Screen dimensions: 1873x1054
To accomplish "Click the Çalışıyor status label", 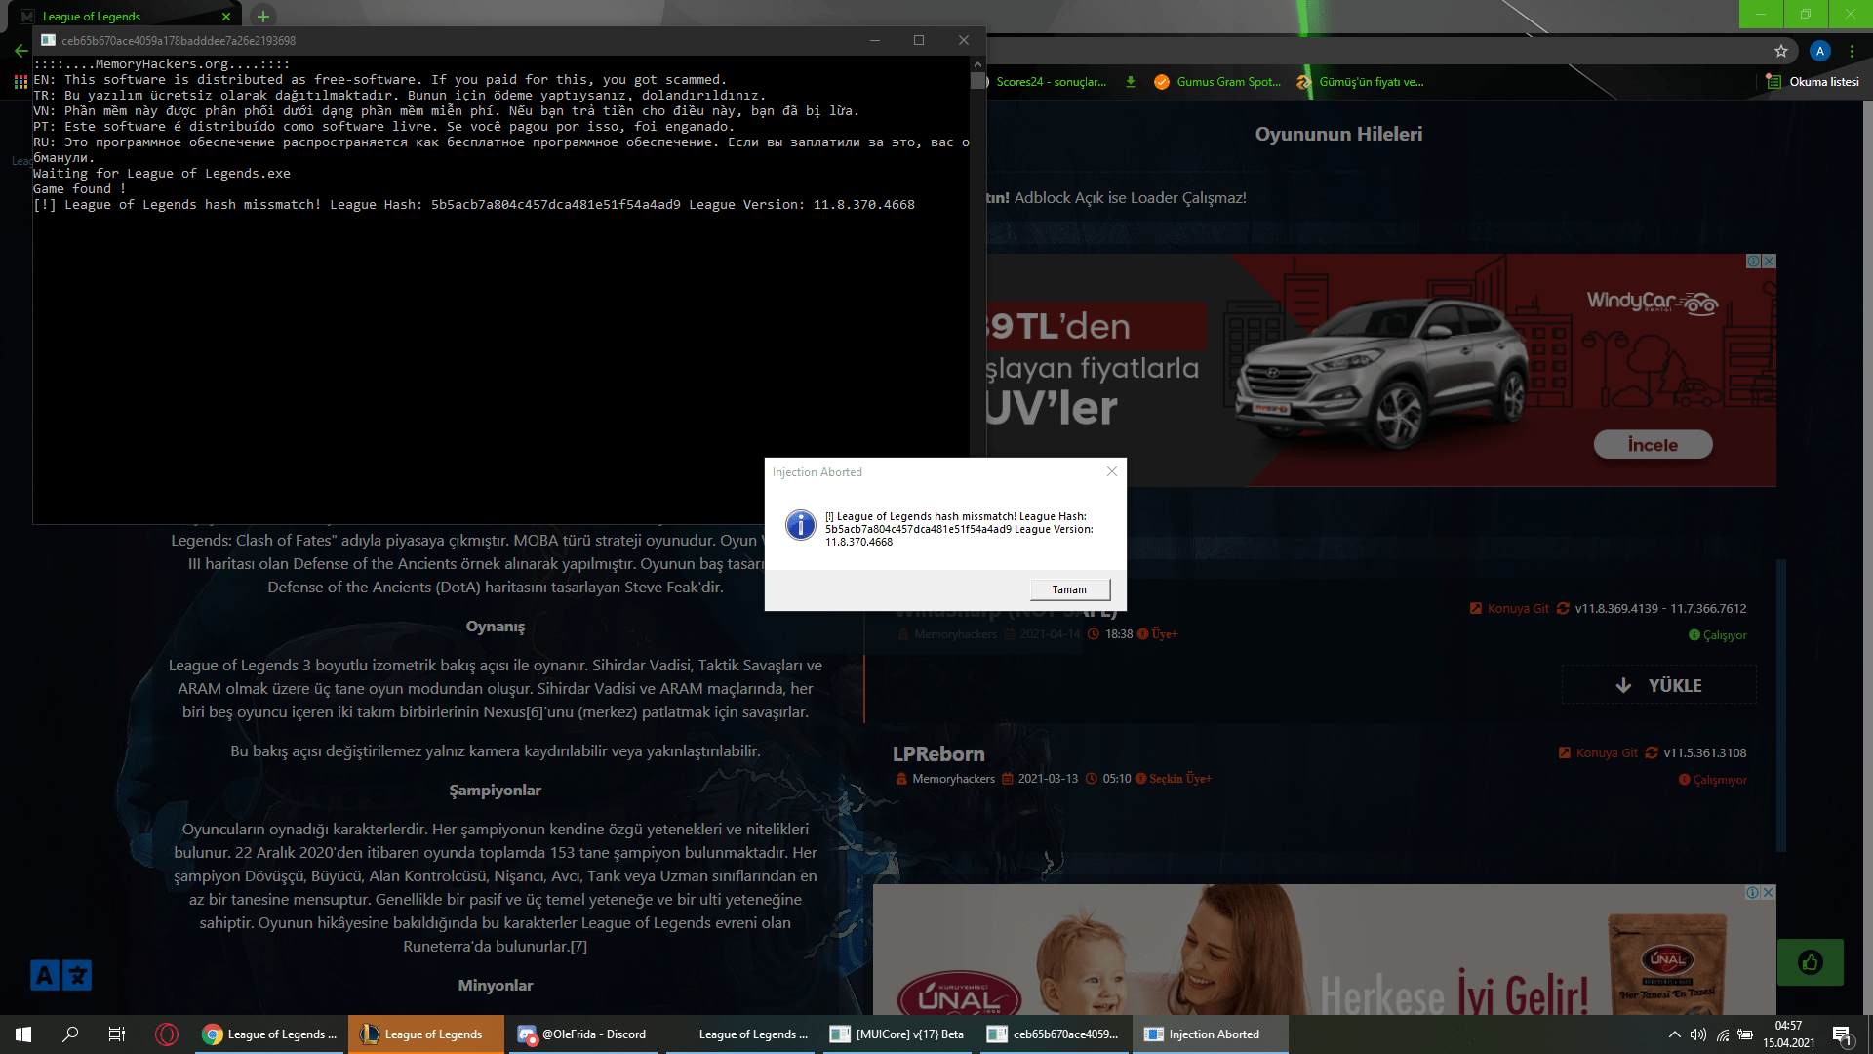I will [1718, 635].
